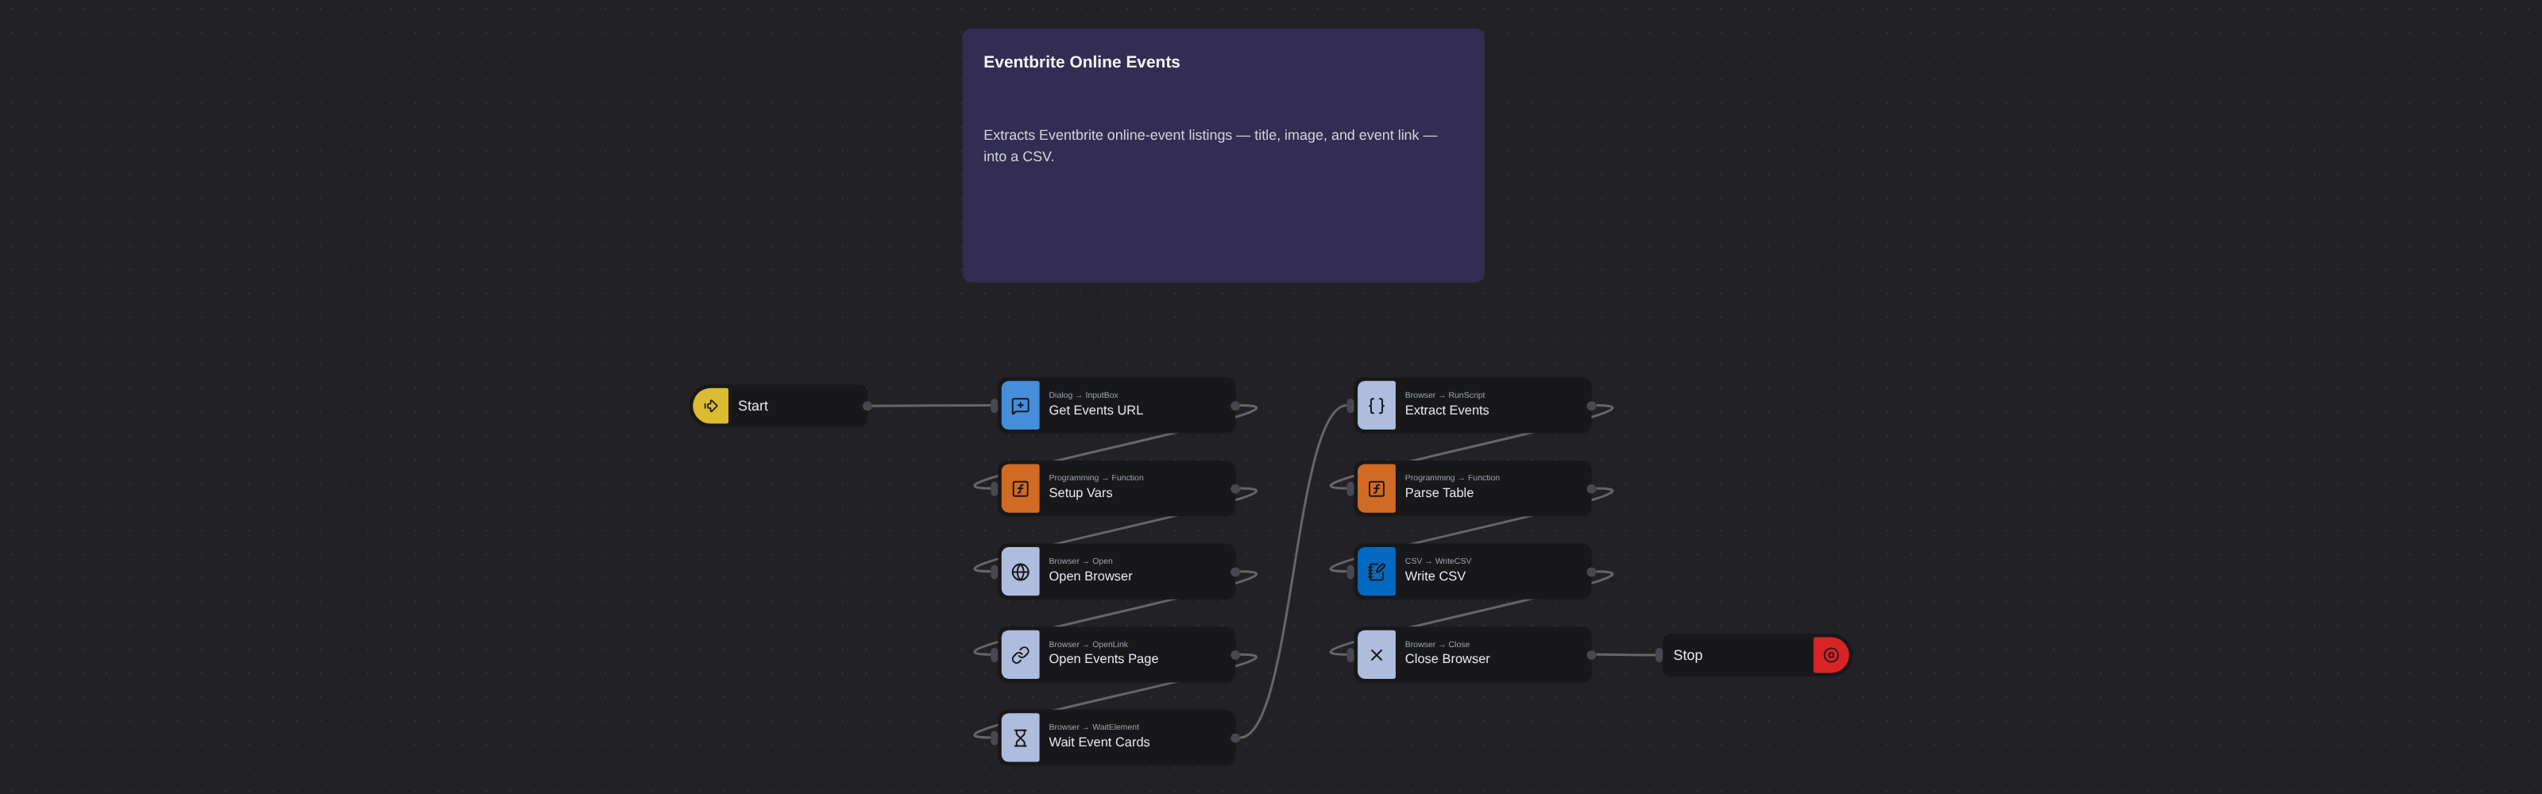
Task: Click the Close Browser output port
Action: tap(1590, 655)
